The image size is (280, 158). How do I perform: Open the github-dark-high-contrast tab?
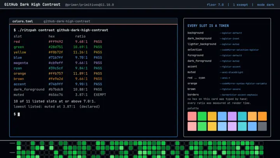[67, 21]
